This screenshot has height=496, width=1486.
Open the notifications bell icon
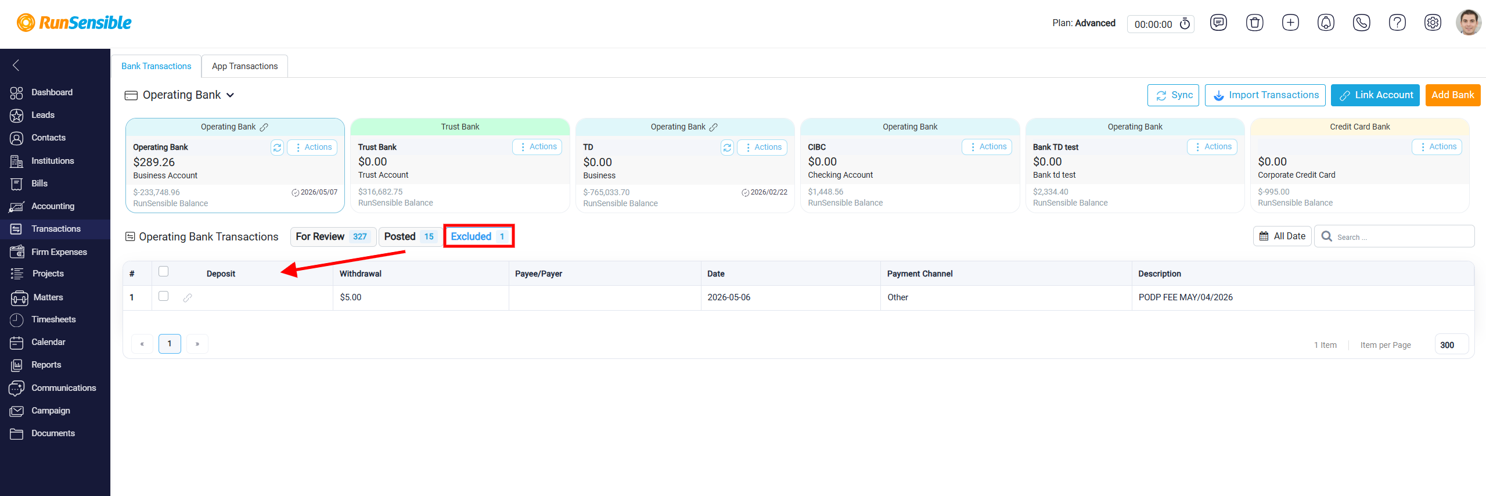pos(1326,23)
